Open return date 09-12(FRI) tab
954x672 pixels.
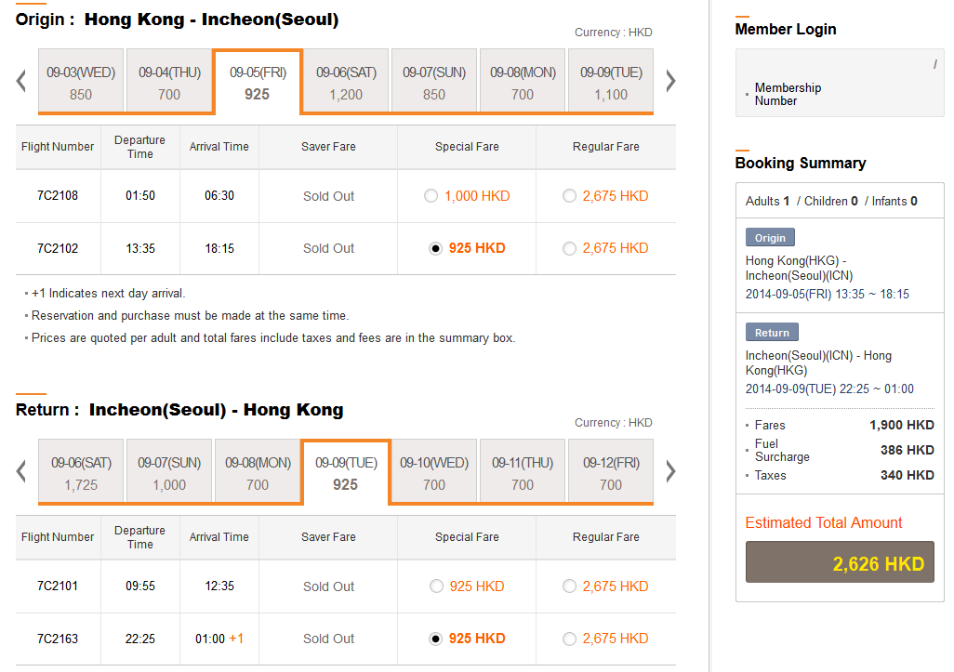[611, 472]
